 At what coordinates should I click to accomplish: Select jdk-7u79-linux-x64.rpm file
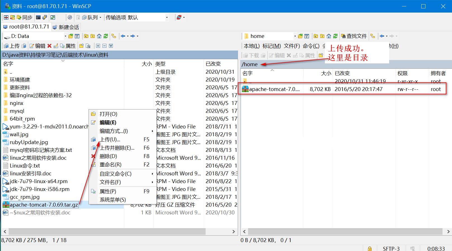point(39,181)
